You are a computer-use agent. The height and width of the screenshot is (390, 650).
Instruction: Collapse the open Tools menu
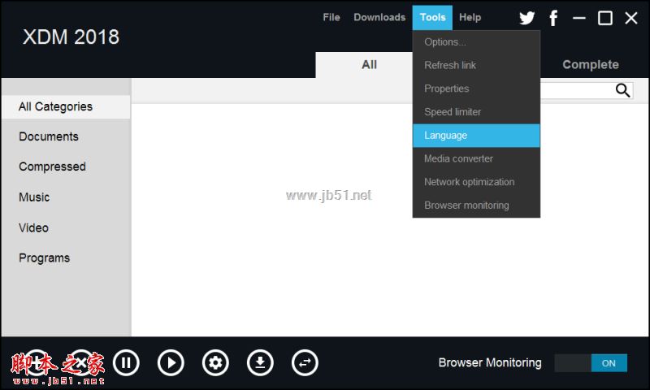pyautogui.click(x=432, y=17)
